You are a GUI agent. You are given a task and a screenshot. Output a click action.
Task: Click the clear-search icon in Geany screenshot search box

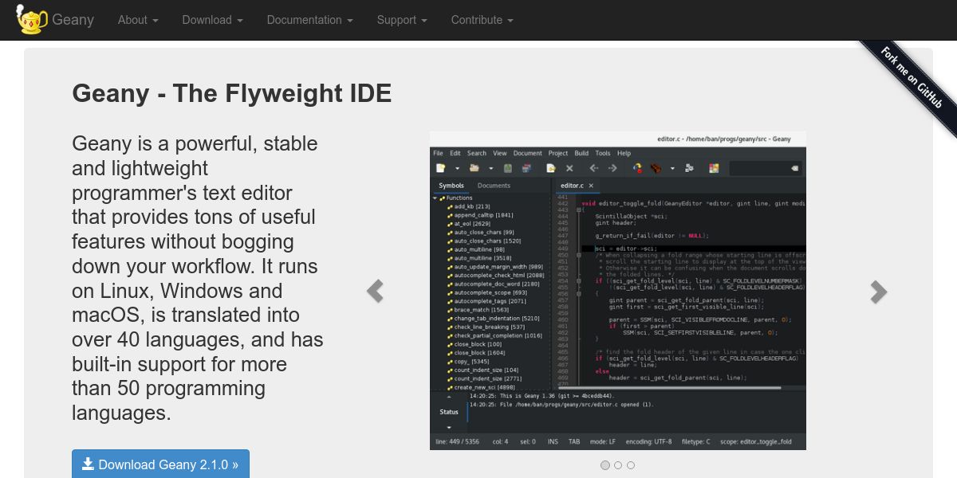[794, 168]
